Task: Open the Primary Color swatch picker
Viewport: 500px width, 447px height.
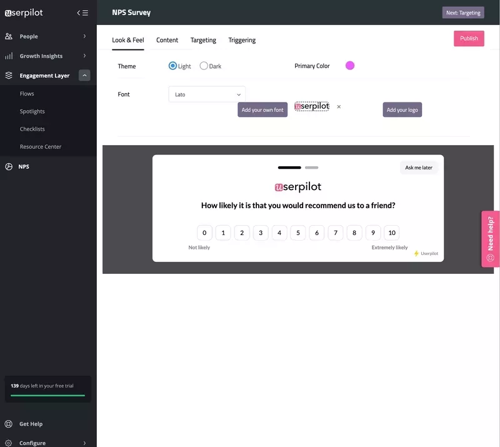Action: (350, 66)
